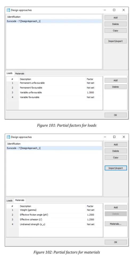The height and width of the screenshot is (255, 130).
Task: Select the Effective friction angle (phi') row
Action: (54, 215)
